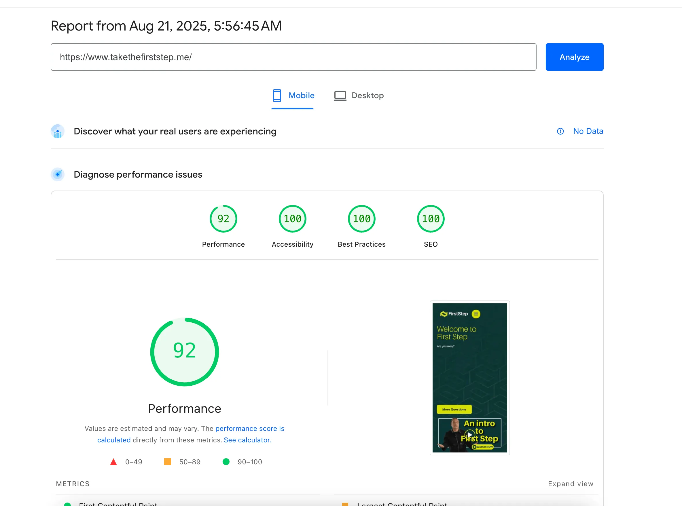Viewport: 682px width, 506px height.
Task: Click the SEO 100 score gauge
Action: click(x=430, y=219)
